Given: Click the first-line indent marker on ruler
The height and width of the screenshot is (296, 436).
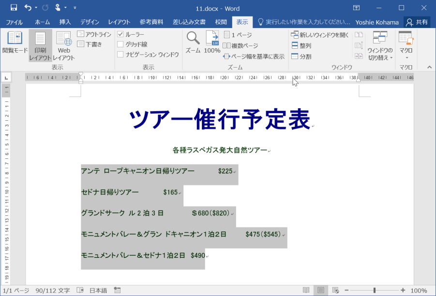Looking at the screenshot, I should [x=81, y=74].
